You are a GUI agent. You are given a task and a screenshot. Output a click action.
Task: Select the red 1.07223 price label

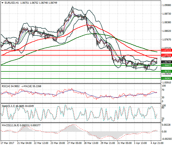167,50
